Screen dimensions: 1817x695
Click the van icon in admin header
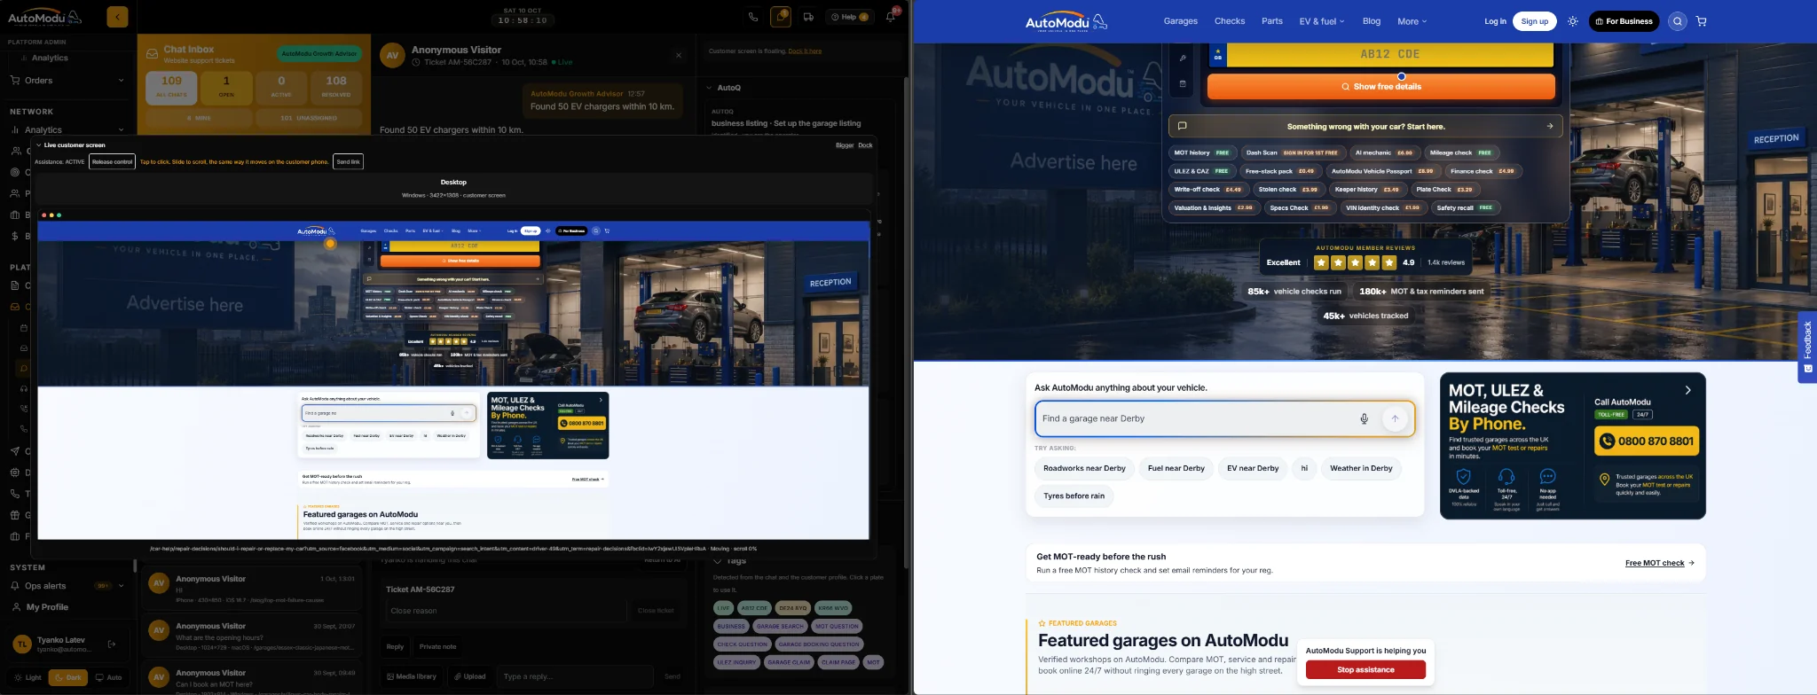pos(808,17)
